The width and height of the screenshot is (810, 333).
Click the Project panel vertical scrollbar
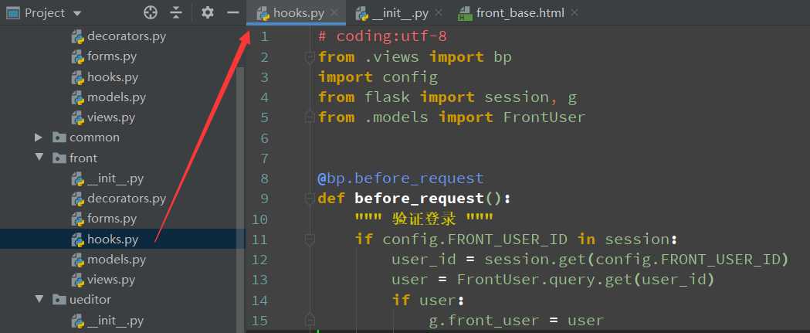pos(240,193)
